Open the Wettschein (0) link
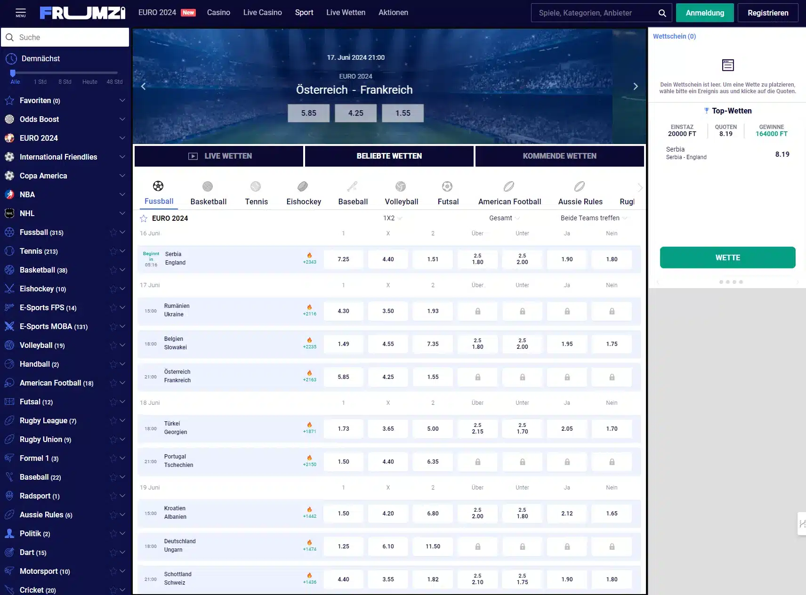 point(674,36)
